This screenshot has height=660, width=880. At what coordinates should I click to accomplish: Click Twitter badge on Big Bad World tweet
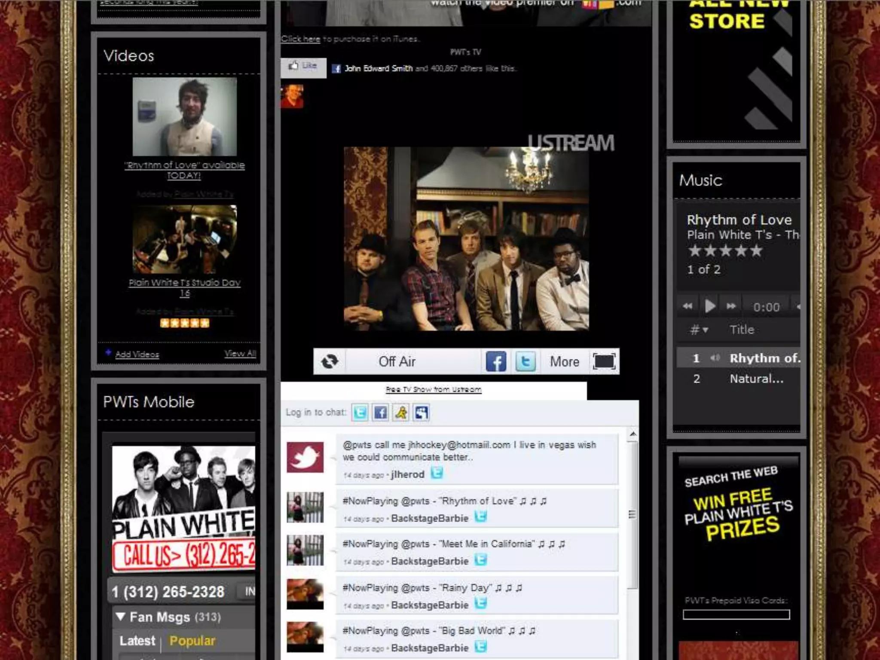click(480, 646)
